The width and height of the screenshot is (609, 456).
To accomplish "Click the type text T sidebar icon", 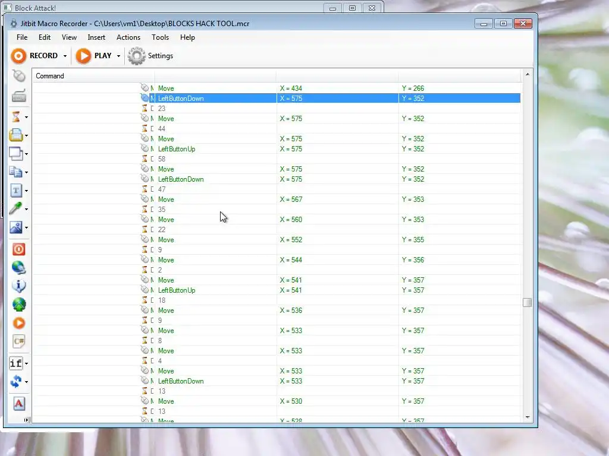I will [16, 191].
